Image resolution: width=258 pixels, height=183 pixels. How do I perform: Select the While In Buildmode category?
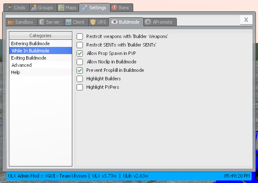point(41,51)
